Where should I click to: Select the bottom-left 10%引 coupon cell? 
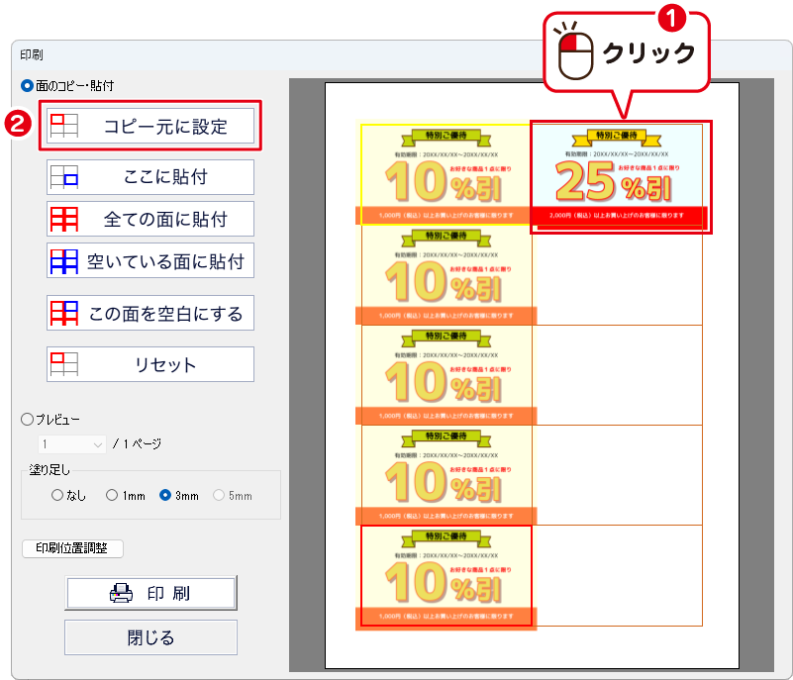tap(446, 576)
